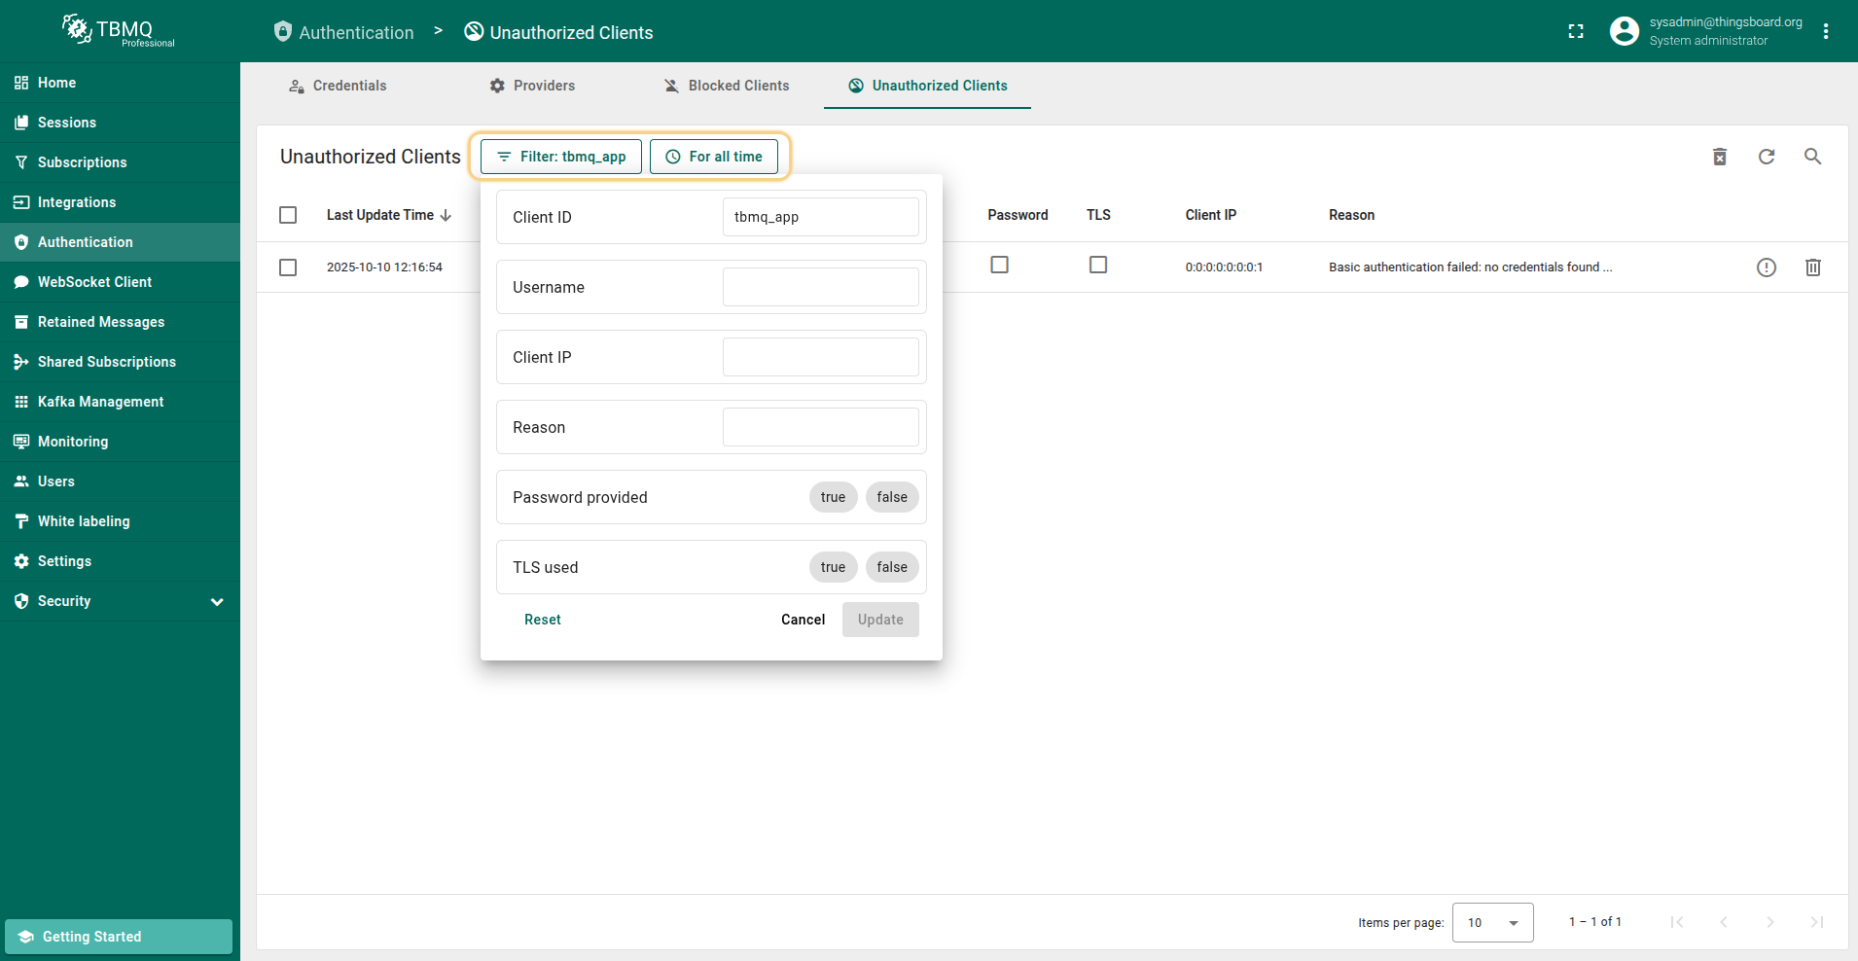This screenshot has width=1858, height=961.
Task: Select all rows with header checkbox
Action: click(288, 215)
